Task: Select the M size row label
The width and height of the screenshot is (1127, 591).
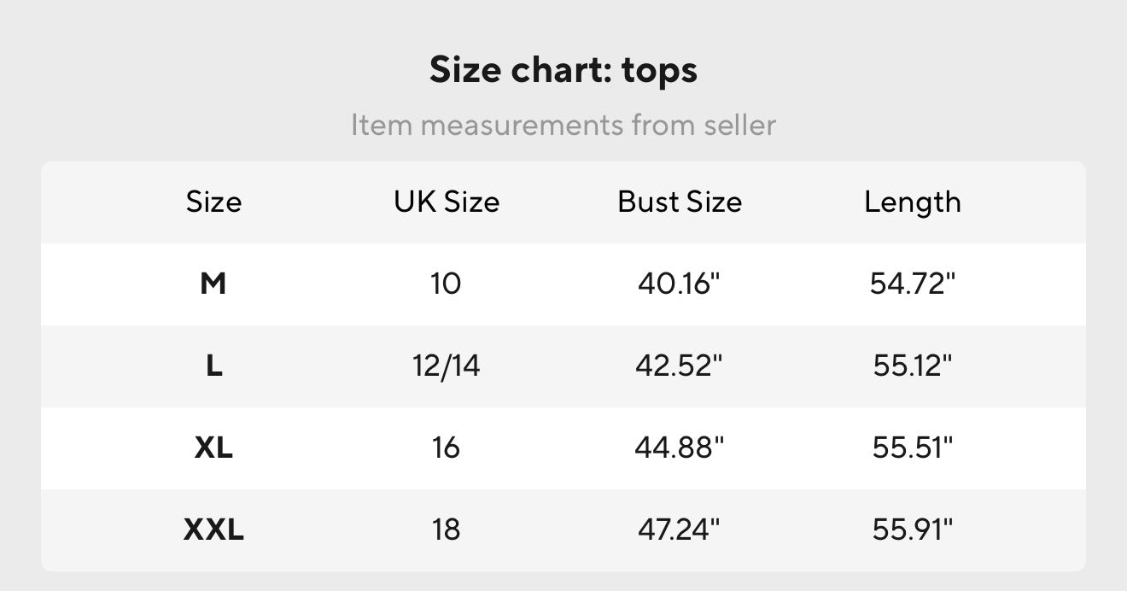Action: pos(213,284)
